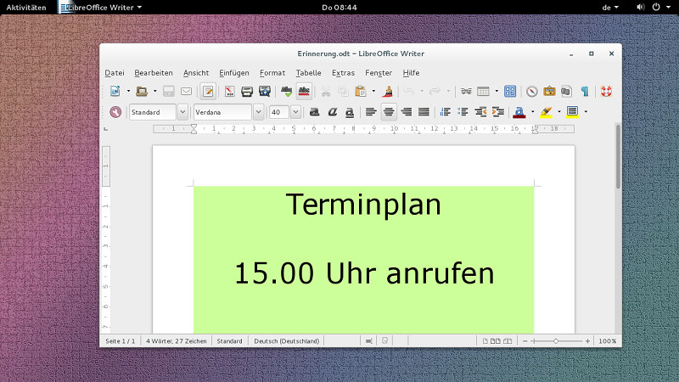
Task: Open the Einfügen menu
Action: [233, 73]
